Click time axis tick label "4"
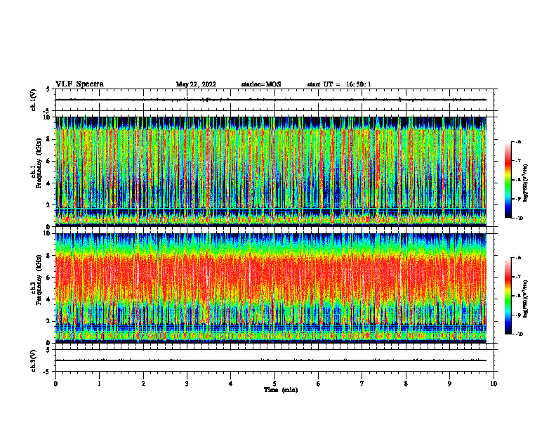 point(231,384)
